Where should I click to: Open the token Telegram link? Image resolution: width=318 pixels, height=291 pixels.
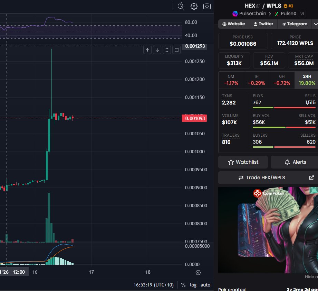[x=295, y=24]
